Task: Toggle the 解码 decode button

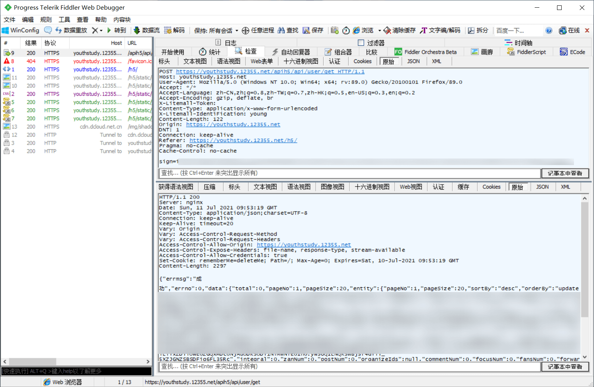Action: [x=174, y=30]
